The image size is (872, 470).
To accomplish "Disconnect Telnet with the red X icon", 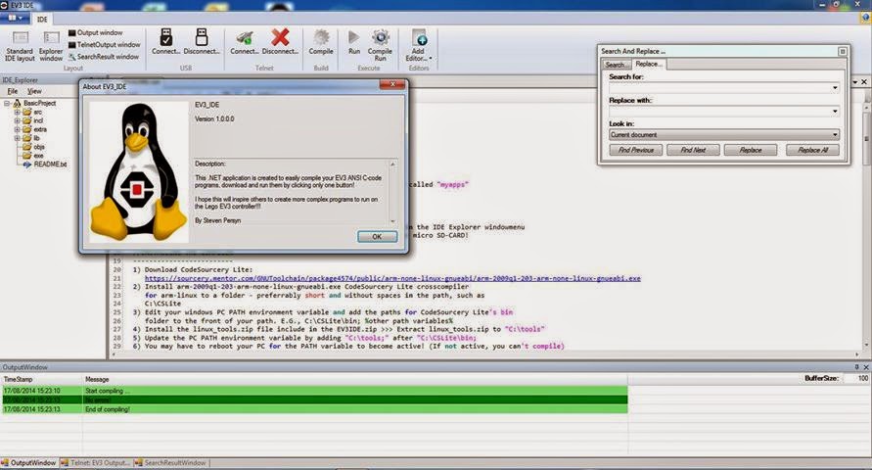I will point(280,42).
